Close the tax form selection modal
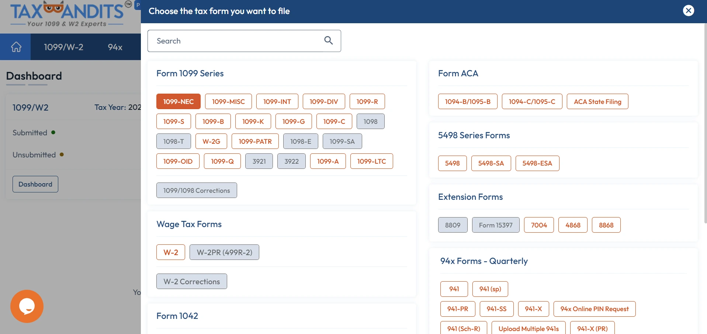 688,10
